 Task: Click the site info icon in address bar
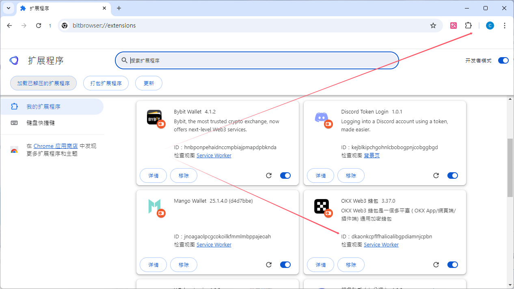[65, 26]
